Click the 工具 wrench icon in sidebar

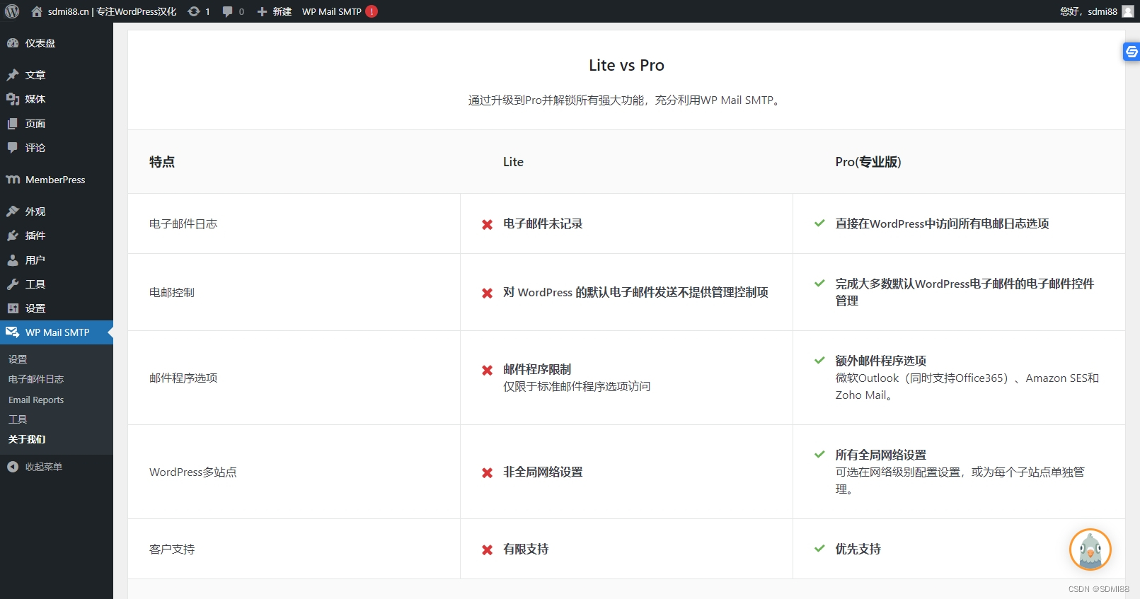13,284
